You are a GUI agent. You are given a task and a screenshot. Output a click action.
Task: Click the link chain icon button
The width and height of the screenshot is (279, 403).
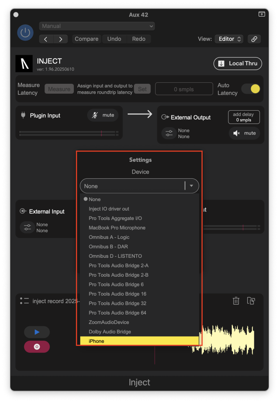[254, 39]
